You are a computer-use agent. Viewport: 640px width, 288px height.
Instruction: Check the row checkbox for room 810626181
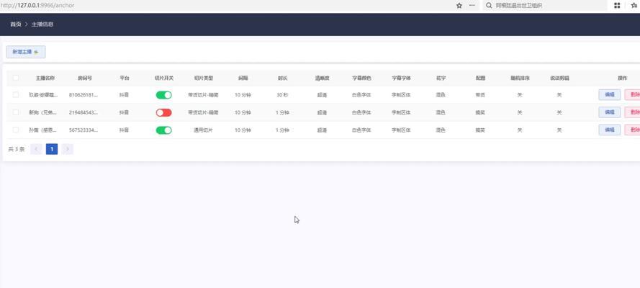coord(16,94)
